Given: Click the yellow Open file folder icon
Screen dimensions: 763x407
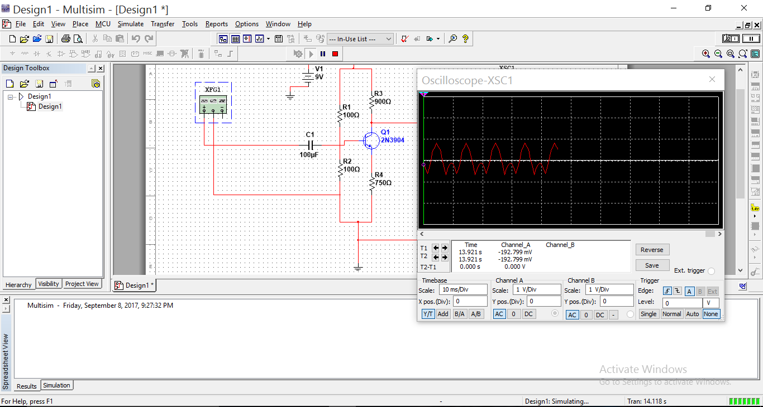Looking at the screenshot, I should pyautogui.click(x=24, y=38).
